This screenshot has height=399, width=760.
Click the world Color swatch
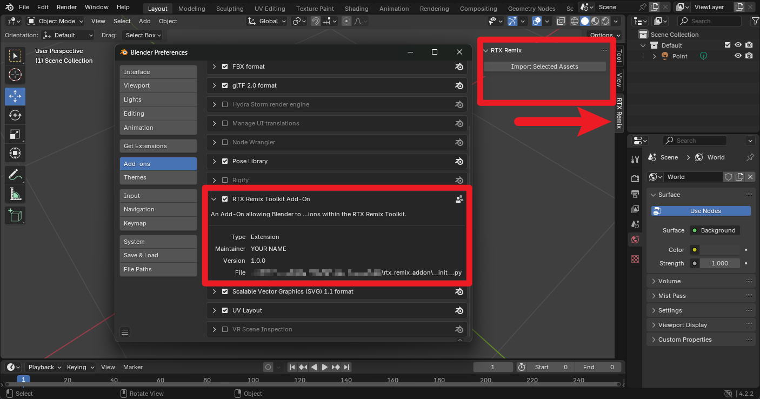pos(718,250)
